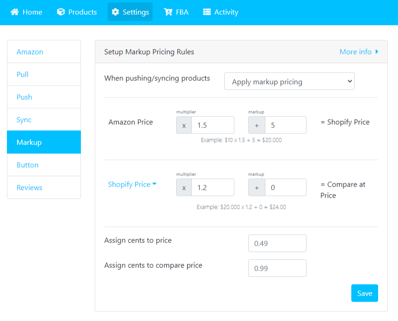Click the x multiplier symbol for Amazon Price

tap(184, 125)
